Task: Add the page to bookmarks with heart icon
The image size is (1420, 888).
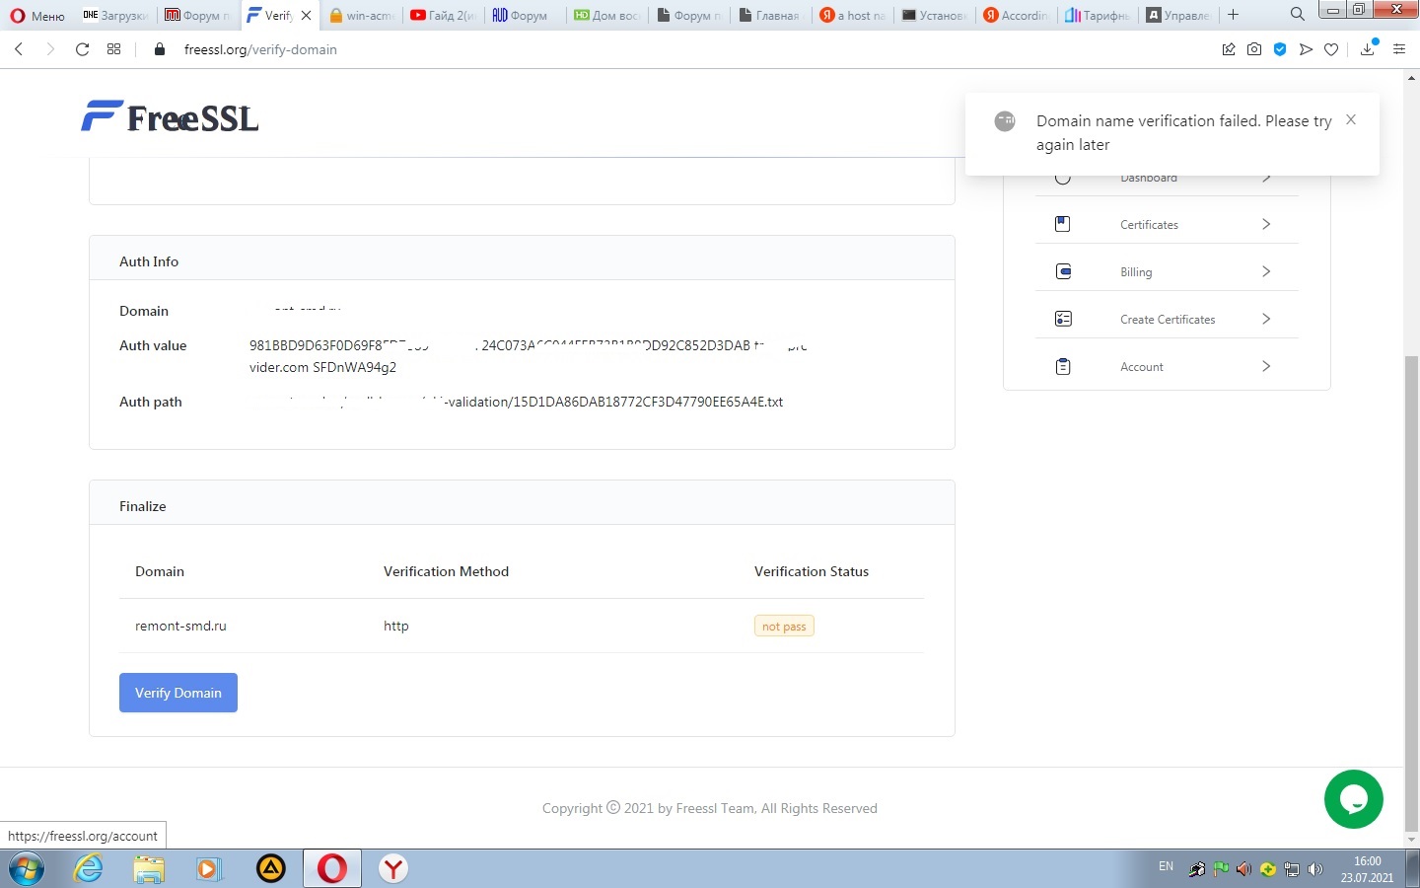Action: point(1331,49)
